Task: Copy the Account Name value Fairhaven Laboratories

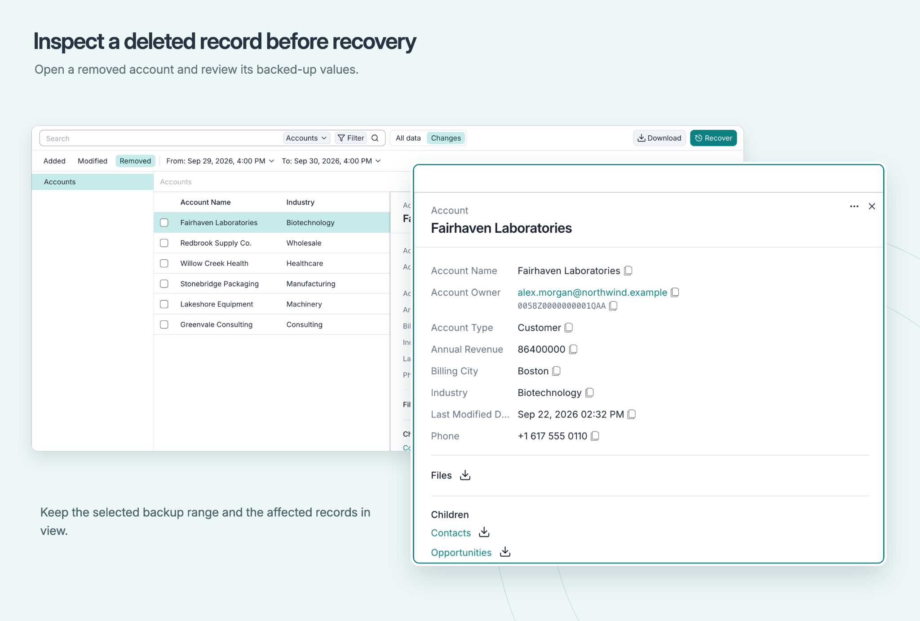Action: coord(628,271)
